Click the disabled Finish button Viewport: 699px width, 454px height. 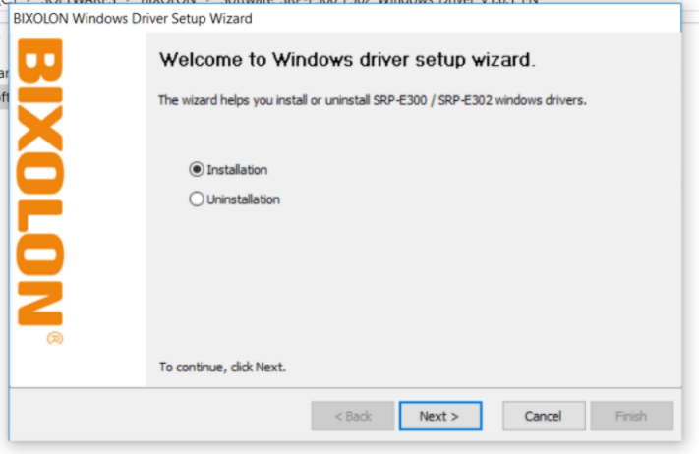[632, 416]
